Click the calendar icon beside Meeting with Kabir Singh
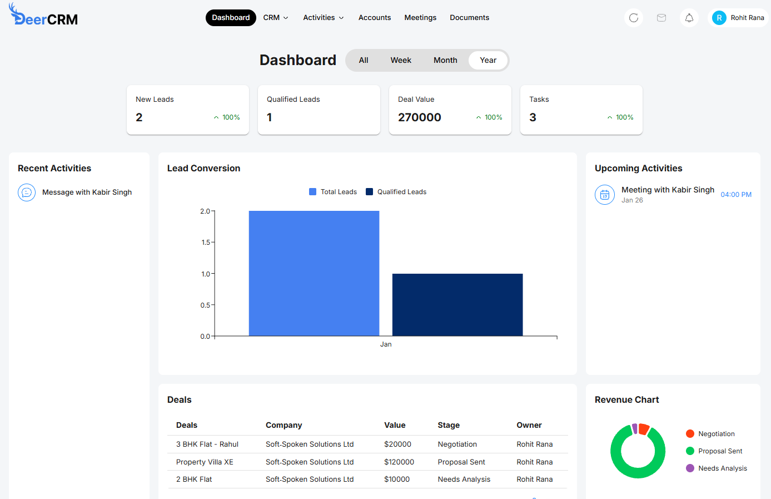Screen dimensions: 771x499 605,195
